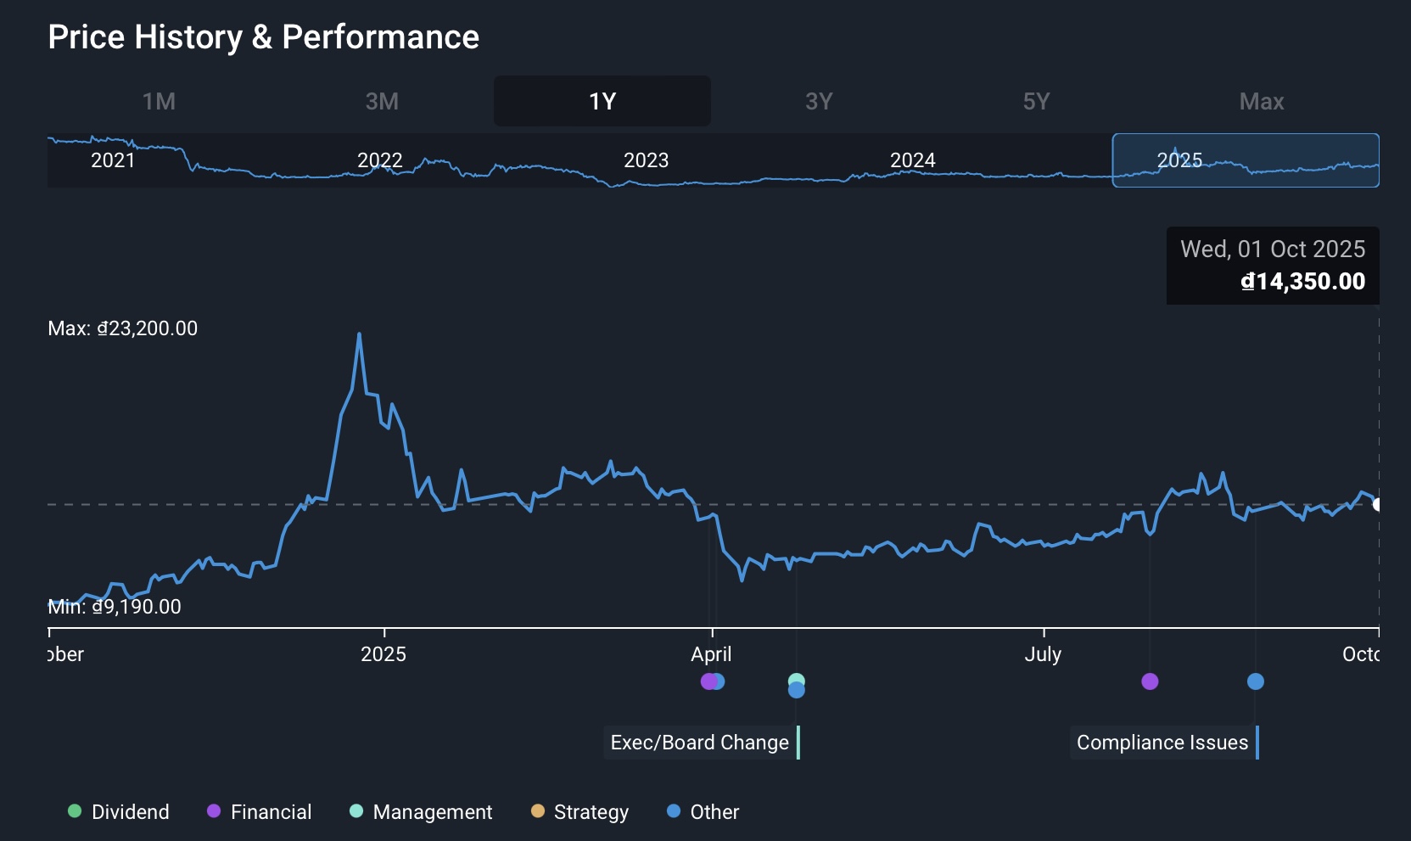Click the active 1Y range tab
1411x841 pixels.
[602, 102]
